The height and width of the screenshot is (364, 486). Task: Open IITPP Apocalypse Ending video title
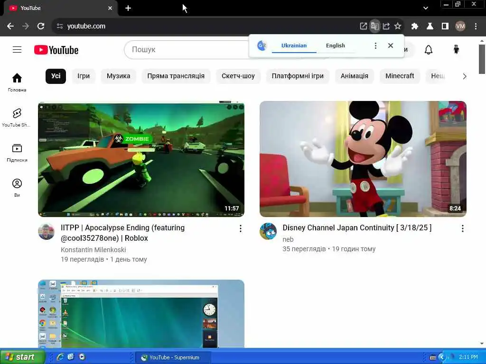pyautogui.click(x=123, y=233)
